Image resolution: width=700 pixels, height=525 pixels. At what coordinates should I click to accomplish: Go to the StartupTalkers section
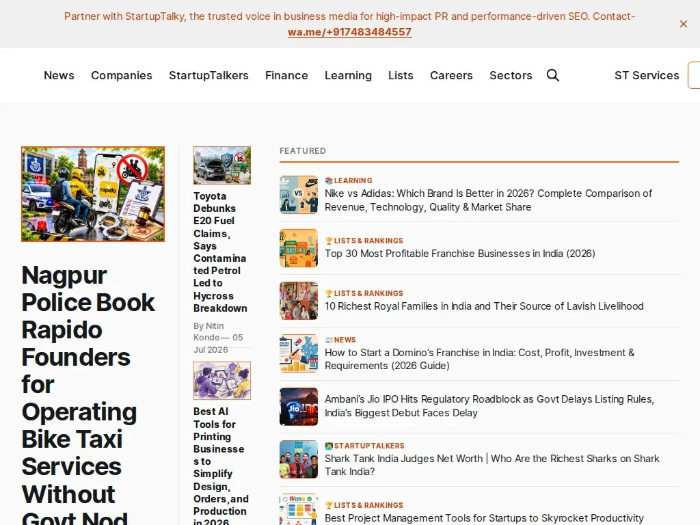208,75
